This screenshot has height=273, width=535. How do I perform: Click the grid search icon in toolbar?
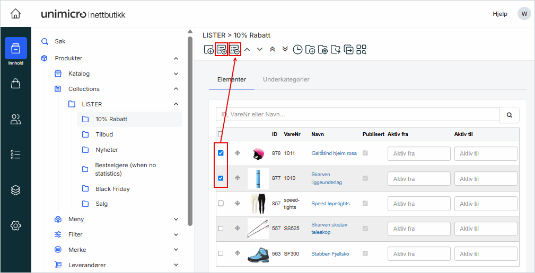362,49
